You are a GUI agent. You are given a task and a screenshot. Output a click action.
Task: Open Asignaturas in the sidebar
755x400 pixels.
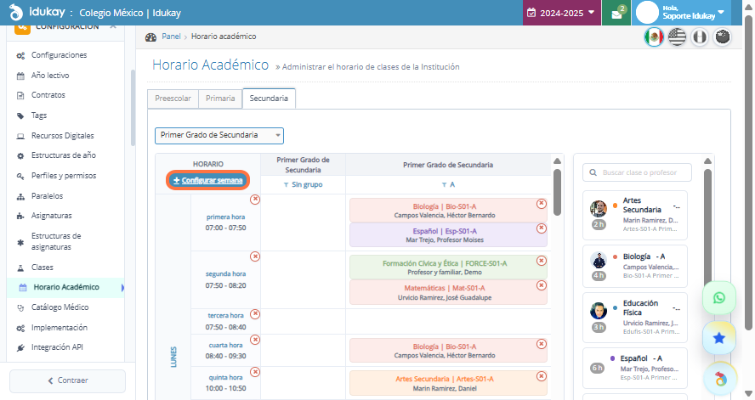point(52,216)
